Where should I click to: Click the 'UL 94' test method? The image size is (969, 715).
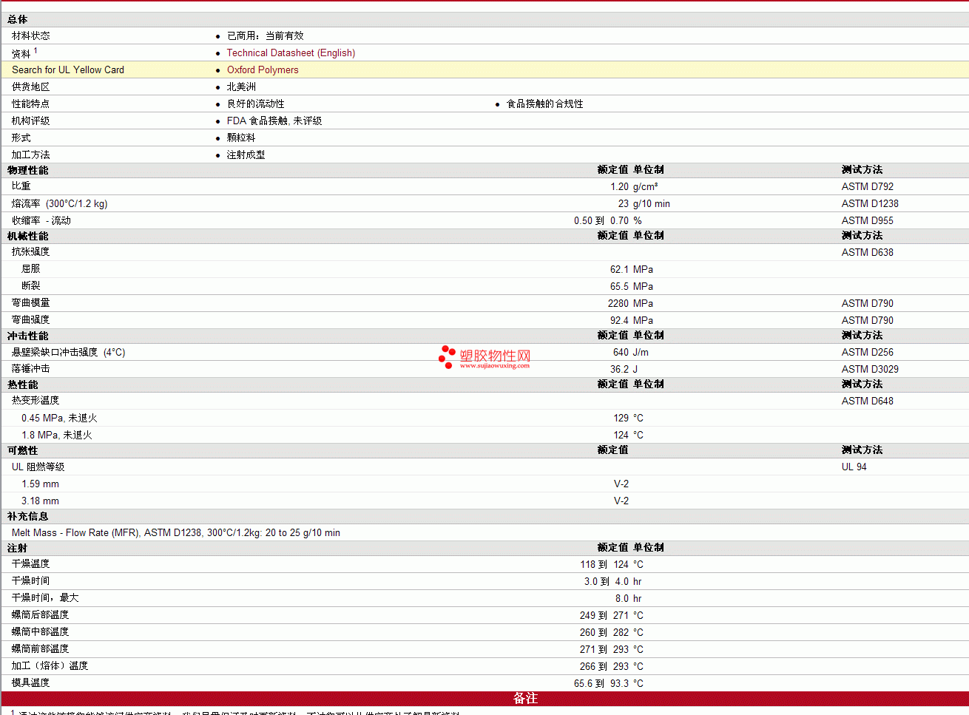(854, 467)
